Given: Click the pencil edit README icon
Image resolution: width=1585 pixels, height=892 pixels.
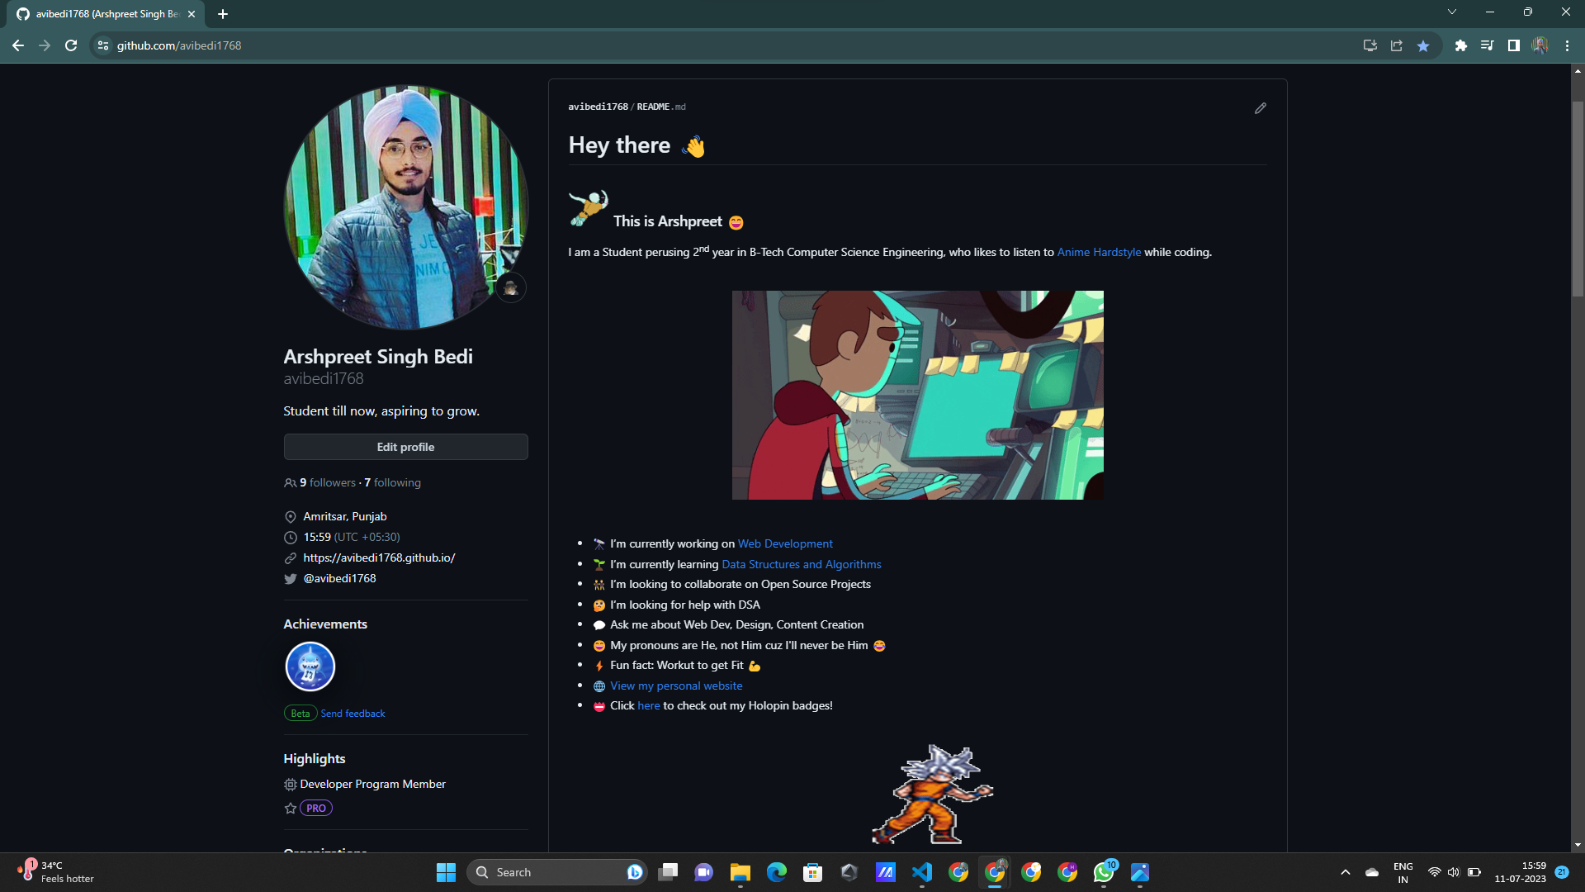Looking at the screenshot, I should click(1260, 108).
